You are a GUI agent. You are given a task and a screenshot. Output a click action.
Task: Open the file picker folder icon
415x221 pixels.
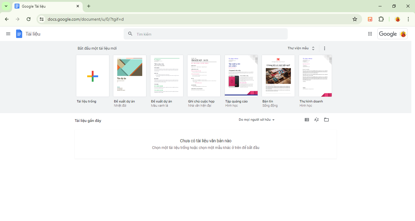[326, 120]
